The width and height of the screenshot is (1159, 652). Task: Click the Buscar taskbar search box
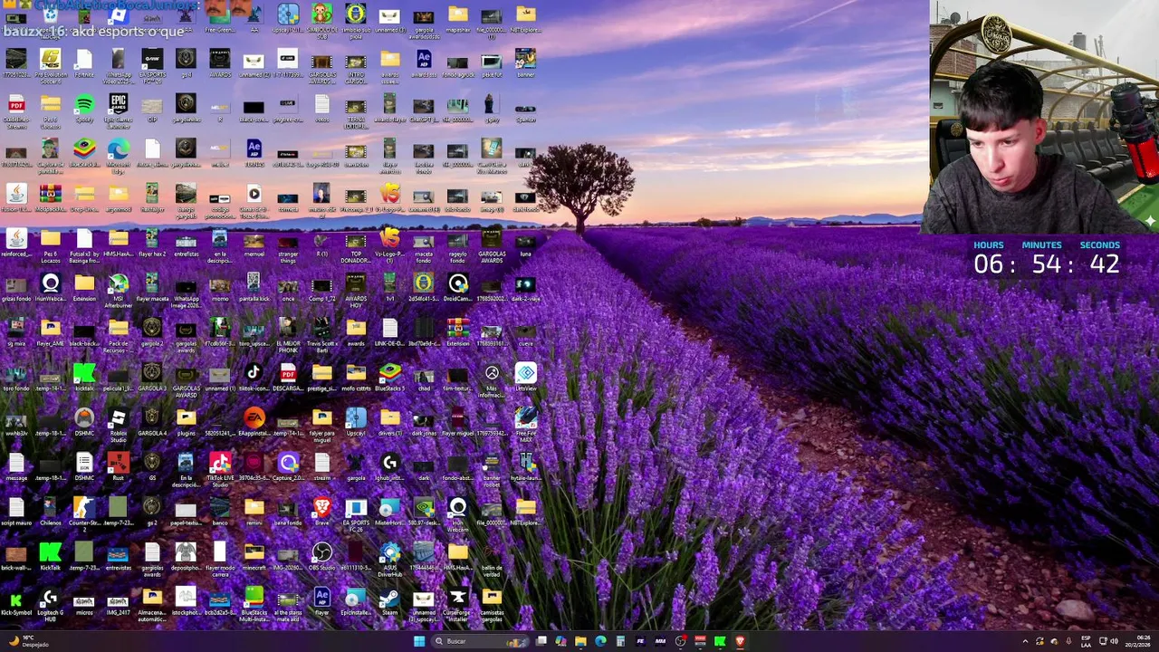[x=480, y=641]
